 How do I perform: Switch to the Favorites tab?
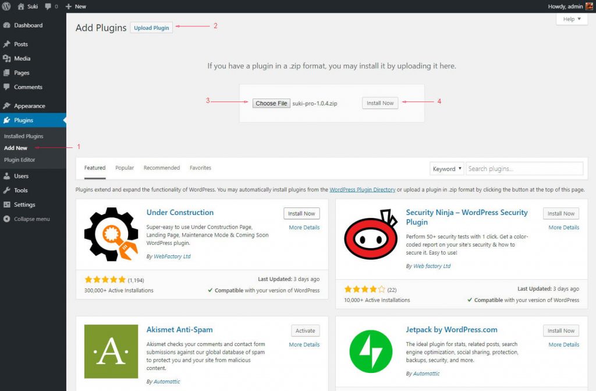(200, 168)
